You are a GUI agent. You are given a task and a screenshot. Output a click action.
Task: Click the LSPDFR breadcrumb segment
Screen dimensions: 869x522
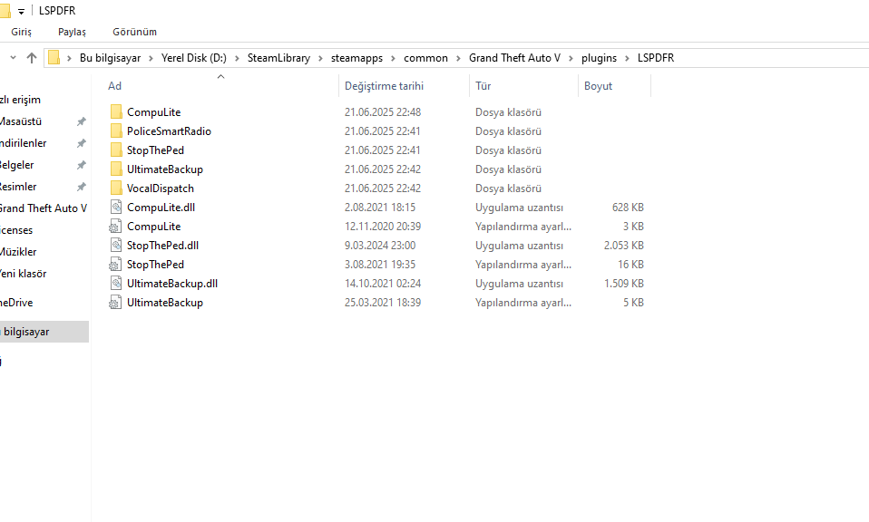(656, 58)
